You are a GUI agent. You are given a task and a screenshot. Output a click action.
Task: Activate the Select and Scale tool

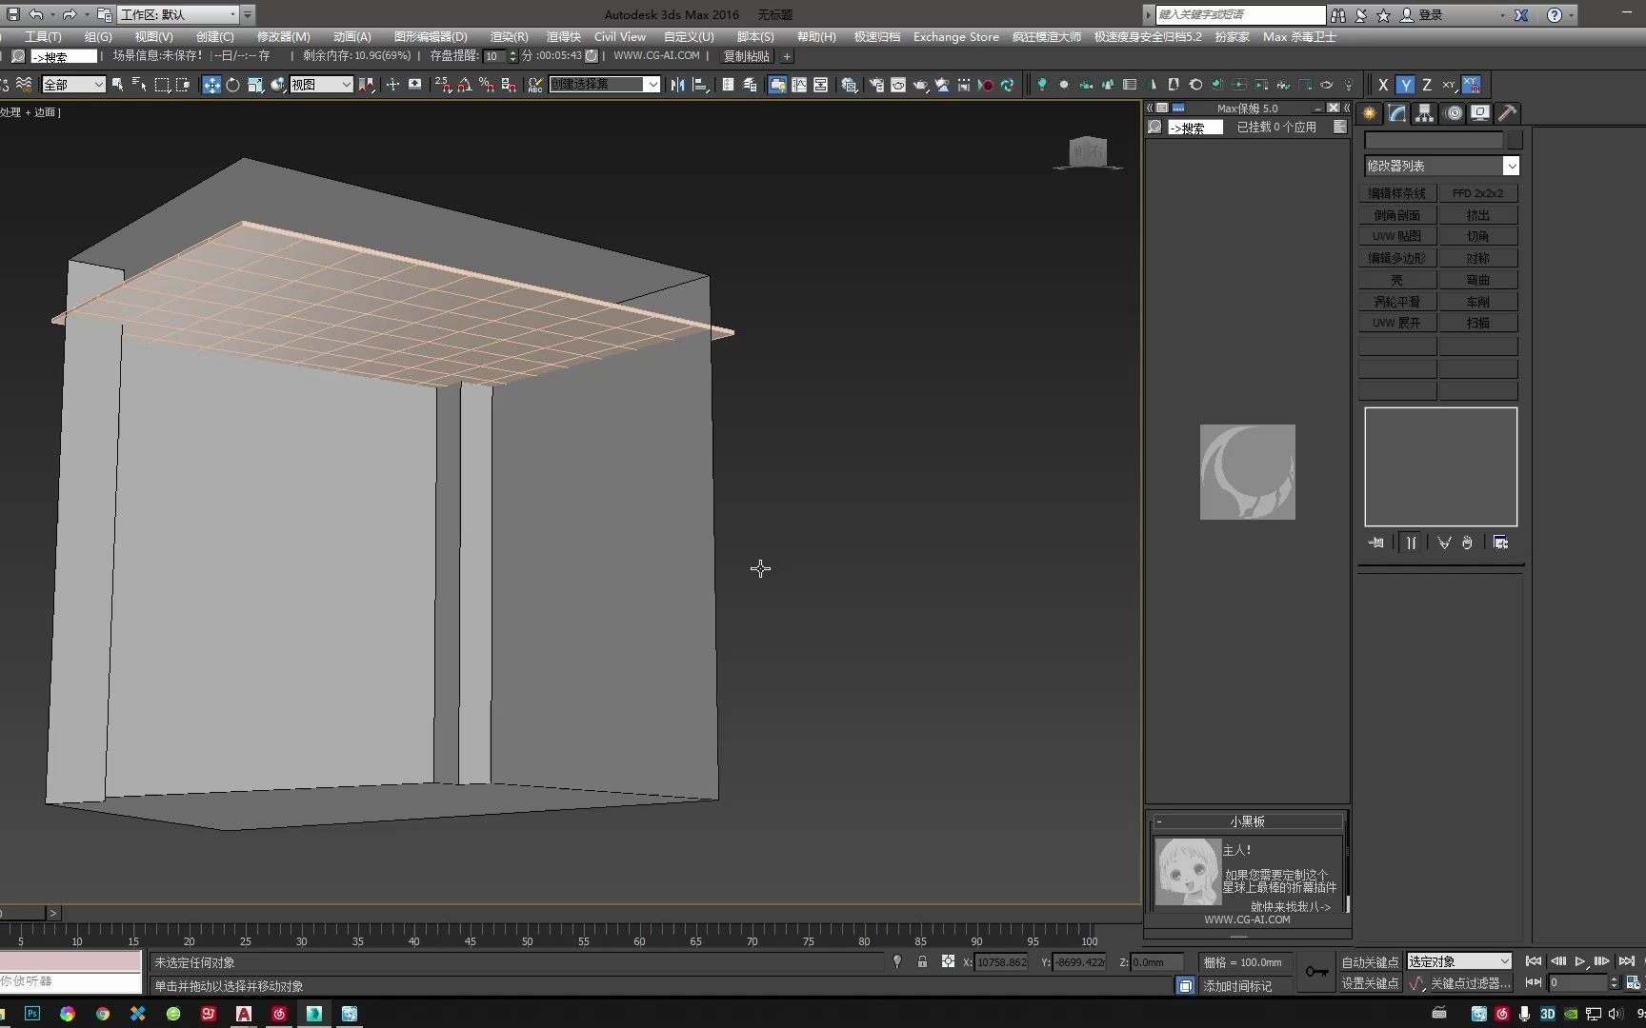pos(254,85)
